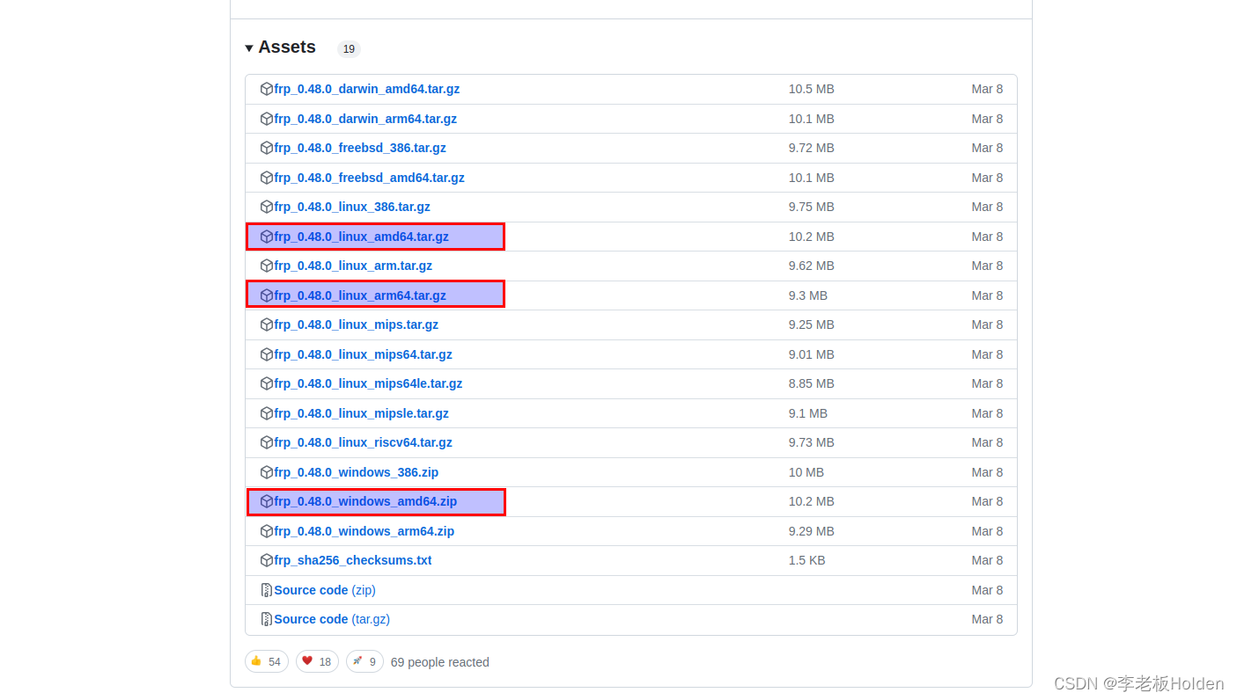This screenshot has width=1237, height=700.
Task: Click package icon beside frp_0.48.0_linux_386.tar.gz
Action: 267,207
